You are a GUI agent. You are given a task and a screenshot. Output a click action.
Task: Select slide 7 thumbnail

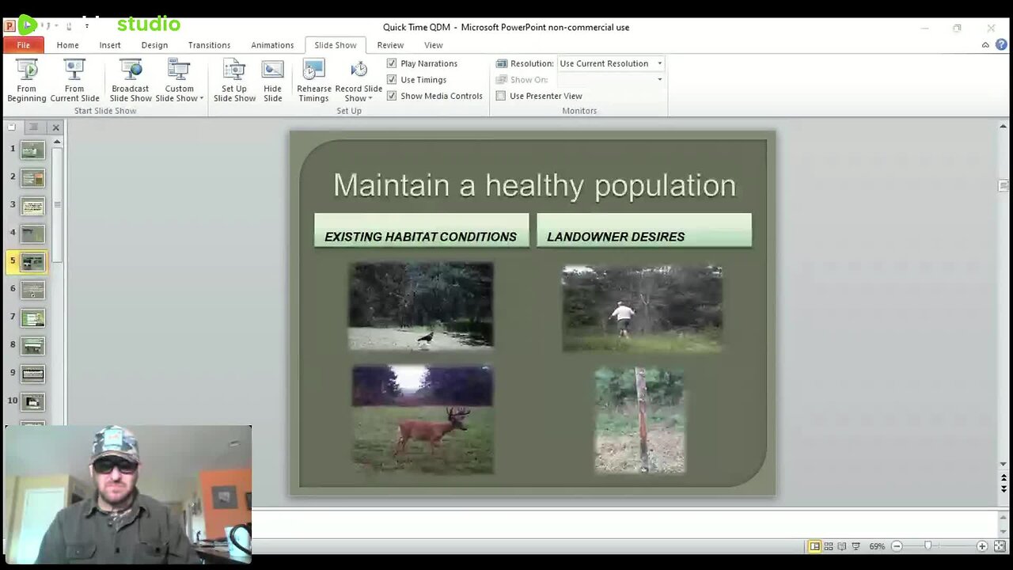(32, 317)
